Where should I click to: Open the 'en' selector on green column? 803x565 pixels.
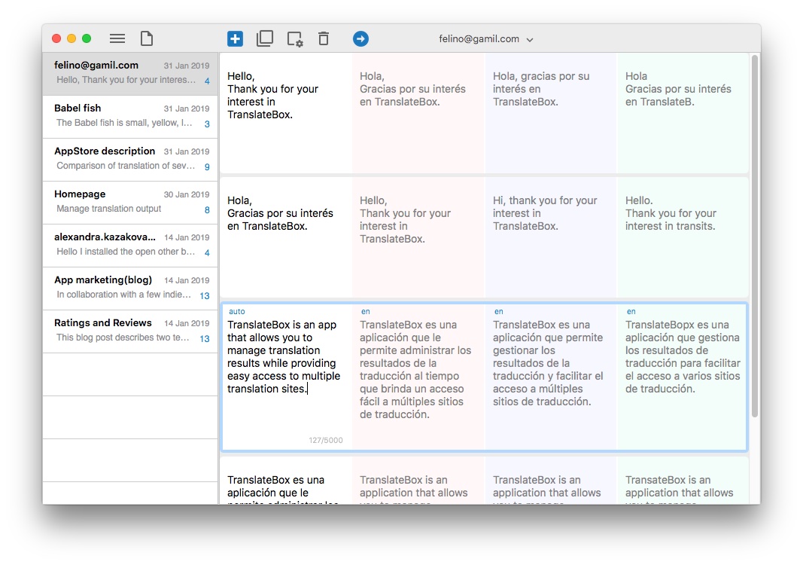(x=631, y=311)
